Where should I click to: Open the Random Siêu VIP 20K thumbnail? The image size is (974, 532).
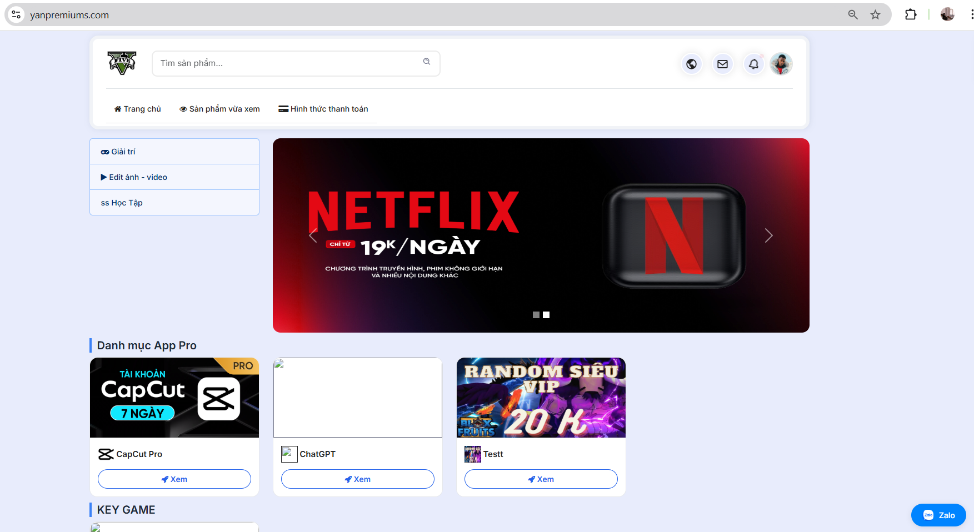point(541,398)
